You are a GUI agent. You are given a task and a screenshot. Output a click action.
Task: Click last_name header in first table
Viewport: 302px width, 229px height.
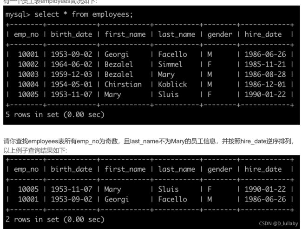point(177,34)
